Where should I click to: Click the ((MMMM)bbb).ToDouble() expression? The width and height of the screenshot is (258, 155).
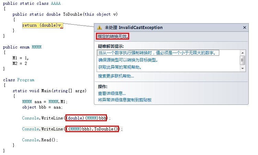92,129
